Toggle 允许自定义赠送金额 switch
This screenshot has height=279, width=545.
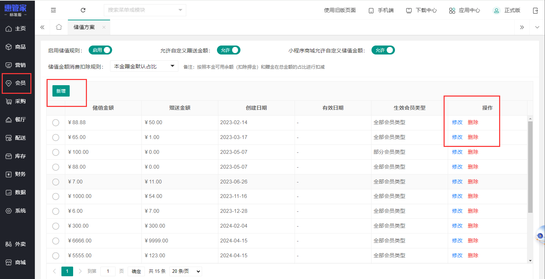(229, 50)
